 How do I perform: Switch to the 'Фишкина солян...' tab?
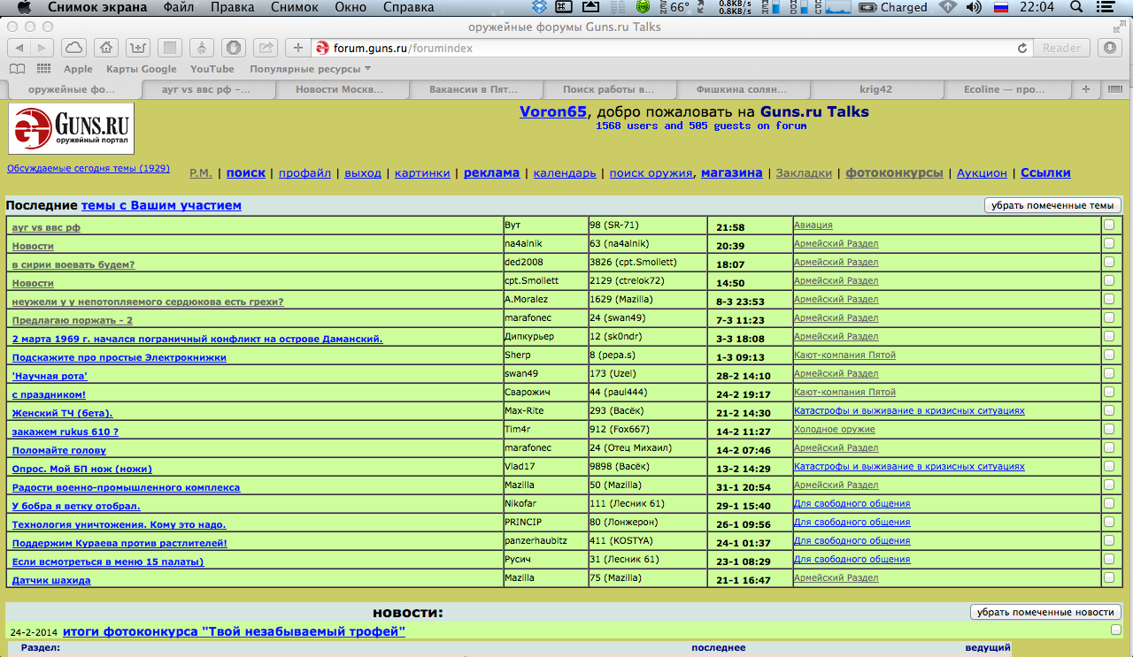point(743,89)
